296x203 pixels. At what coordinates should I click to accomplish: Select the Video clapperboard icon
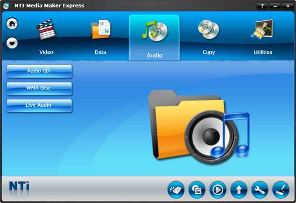click(x=46, y=29)
